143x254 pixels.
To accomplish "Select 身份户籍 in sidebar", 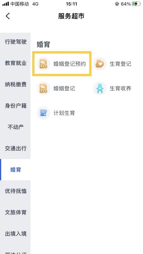I will click(16, 106).
